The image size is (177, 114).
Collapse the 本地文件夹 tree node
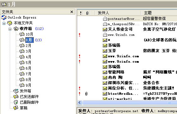click(x=4, y=23)
